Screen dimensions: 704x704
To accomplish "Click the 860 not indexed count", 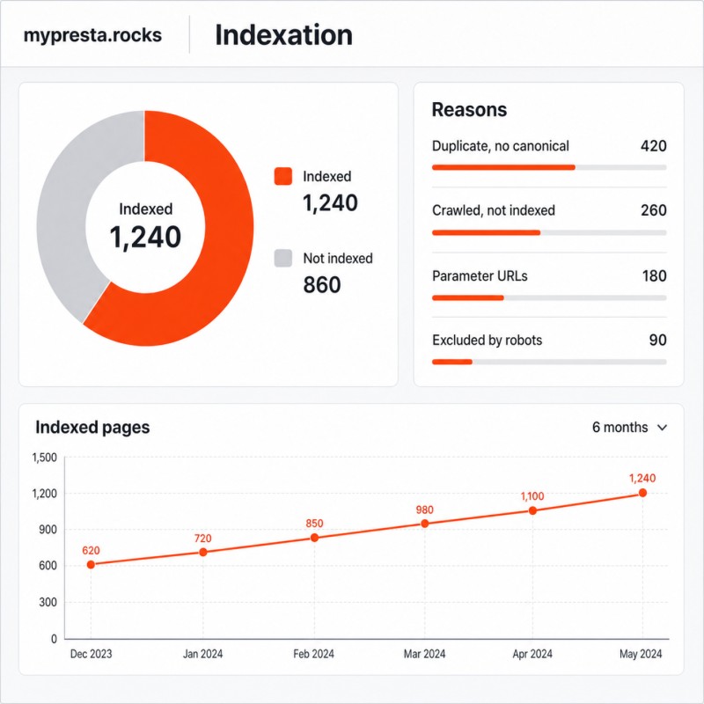I will coord(322,284).
